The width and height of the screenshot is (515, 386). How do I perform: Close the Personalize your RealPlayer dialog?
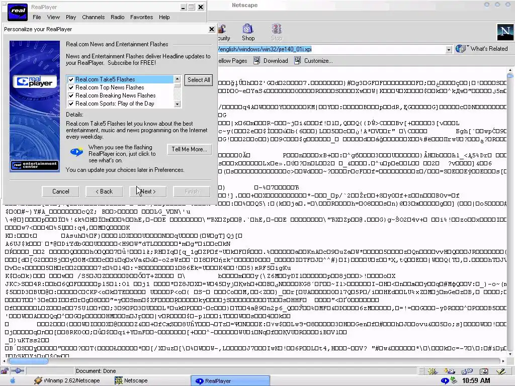pyautogui.click(x=212, y=29)
